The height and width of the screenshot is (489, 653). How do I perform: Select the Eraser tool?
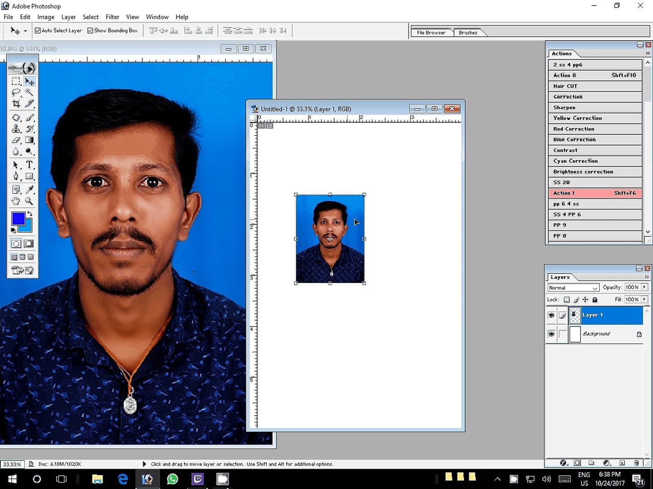click(x=16, y=140)
